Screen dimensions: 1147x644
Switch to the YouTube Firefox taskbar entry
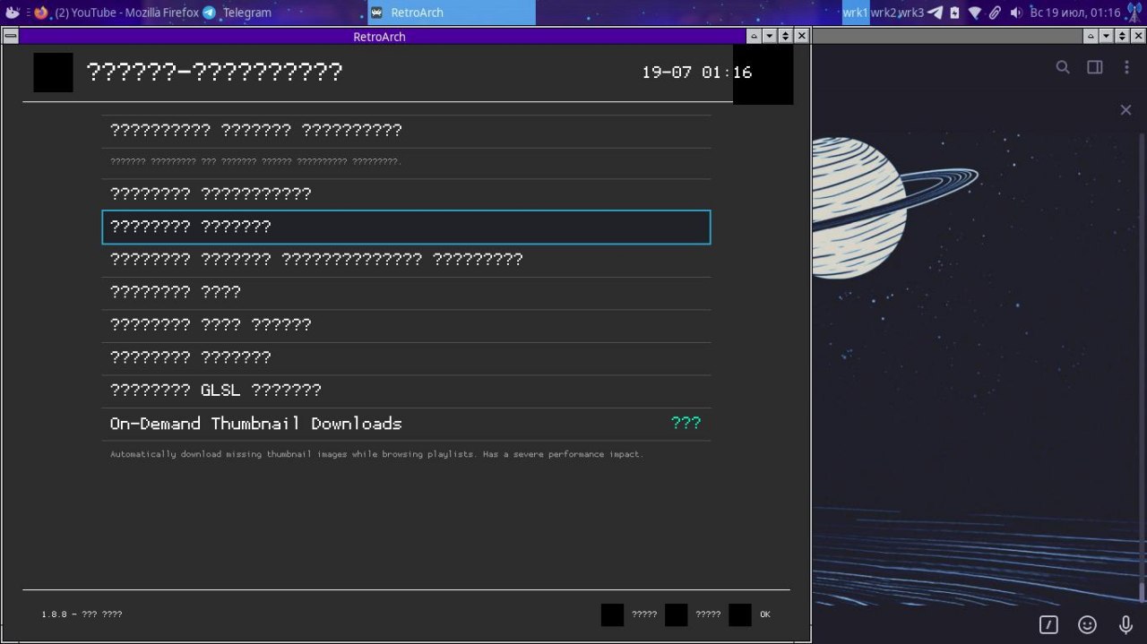(116, 13)
